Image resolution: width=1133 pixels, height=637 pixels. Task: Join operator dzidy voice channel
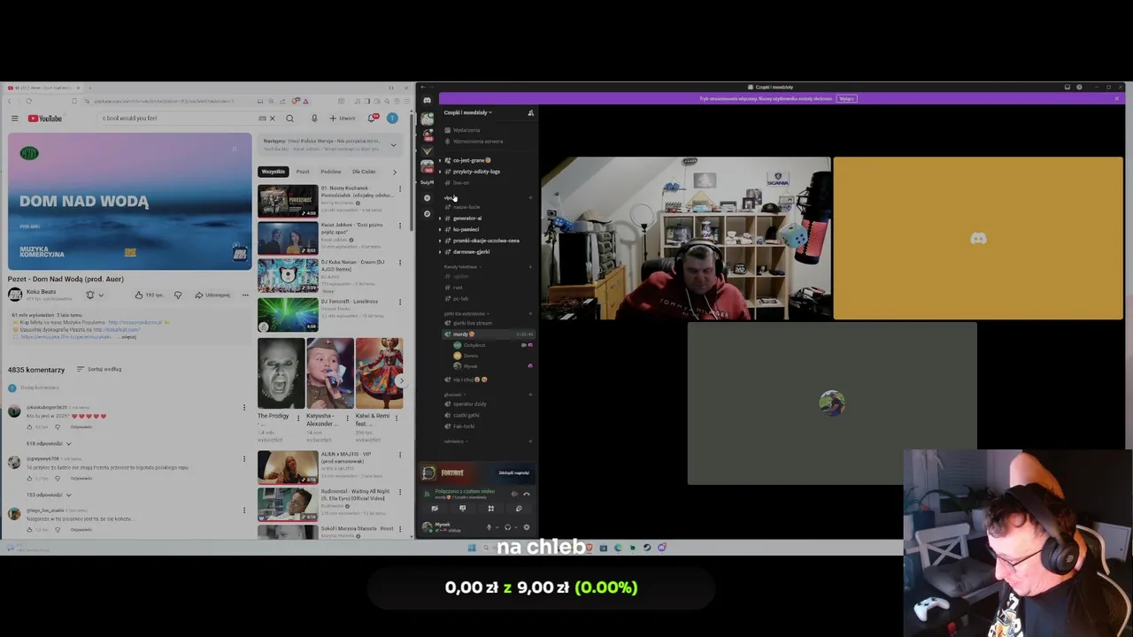tap(469, 404)
